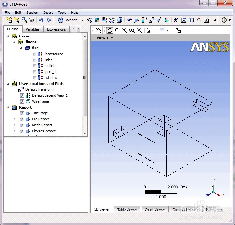Open the Edit menu
The height and width of the screenshot is (225, 235).
click(x=18, y=12)
